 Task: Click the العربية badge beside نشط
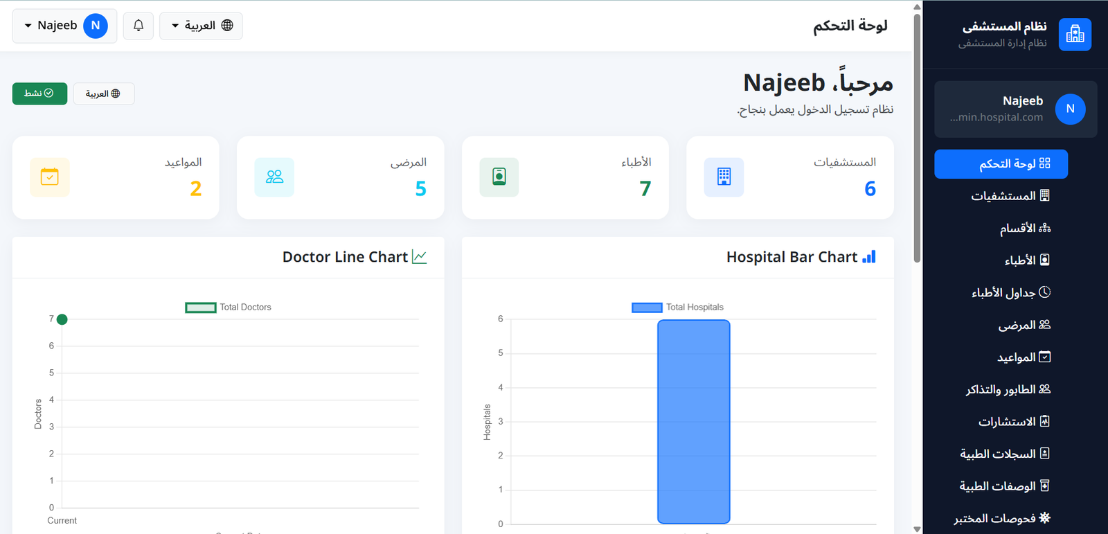coord(103,94)
